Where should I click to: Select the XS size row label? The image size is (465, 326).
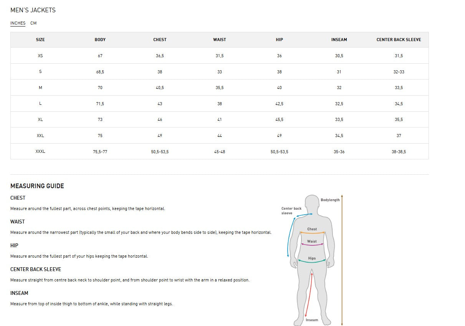click(40, 56)
